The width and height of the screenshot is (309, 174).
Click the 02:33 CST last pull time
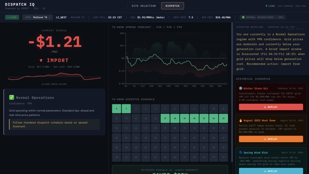coord(115,17)
